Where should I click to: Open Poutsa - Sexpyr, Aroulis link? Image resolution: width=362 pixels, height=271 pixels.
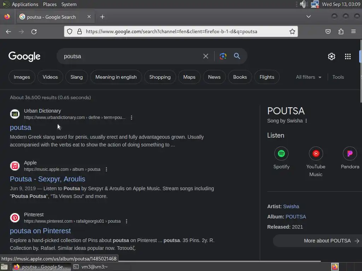coord(48,179)
